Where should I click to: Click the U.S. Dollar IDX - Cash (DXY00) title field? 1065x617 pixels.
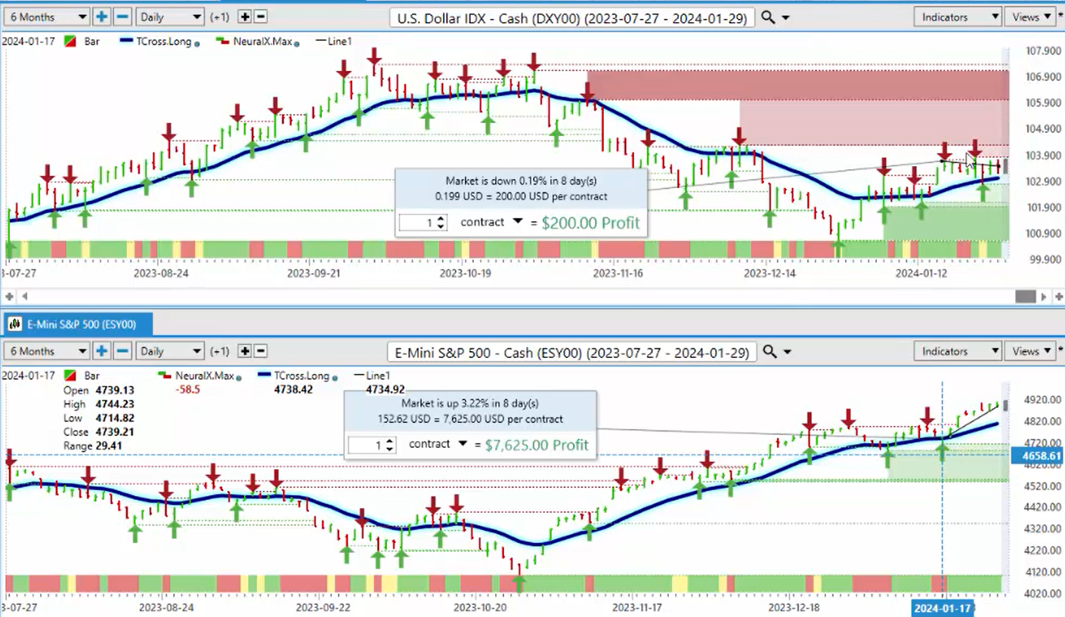click(572, 17)
